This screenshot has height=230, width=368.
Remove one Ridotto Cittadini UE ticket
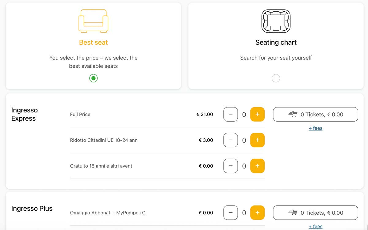click(x=231, y=140)
